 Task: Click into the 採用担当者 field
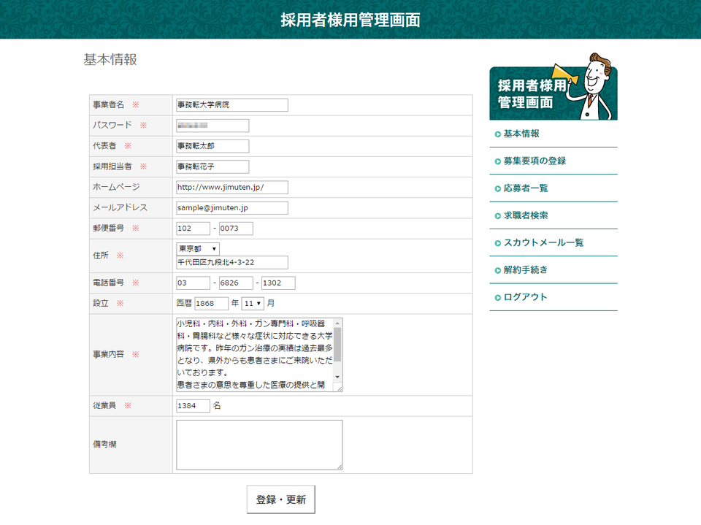point(212,166)
